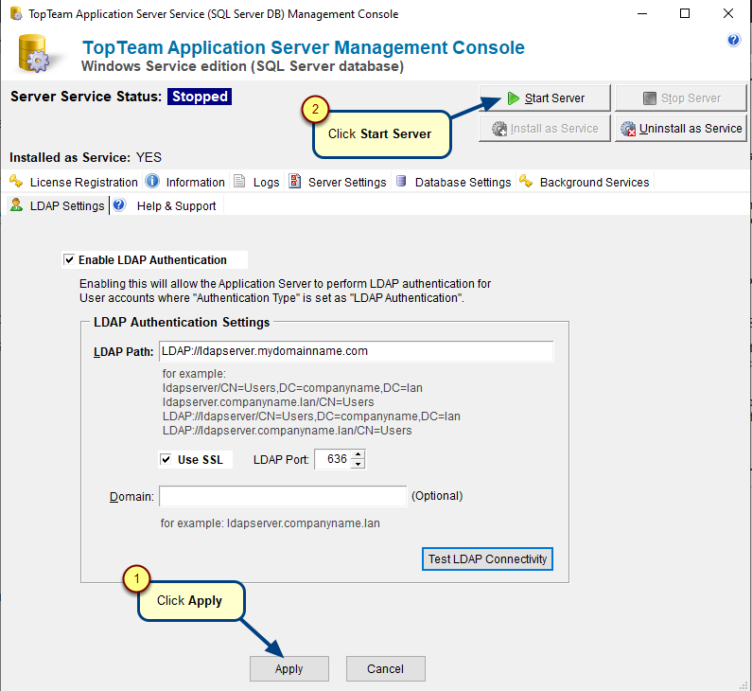752x691 pixels.
Task: Click the Help & Support question icon
Action: click(x=119, y=204)
